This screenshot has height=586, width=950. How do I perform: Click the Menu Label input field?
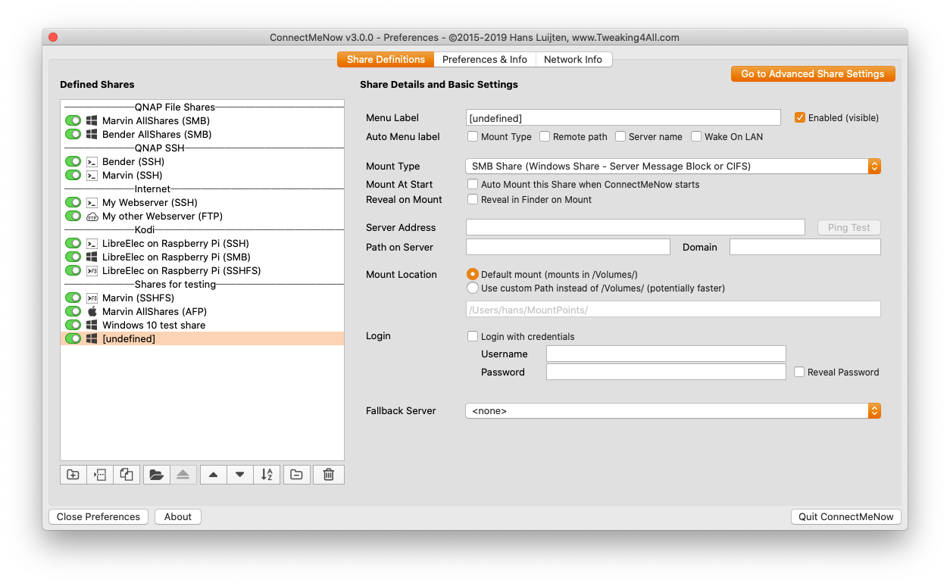tap(623, 117)
